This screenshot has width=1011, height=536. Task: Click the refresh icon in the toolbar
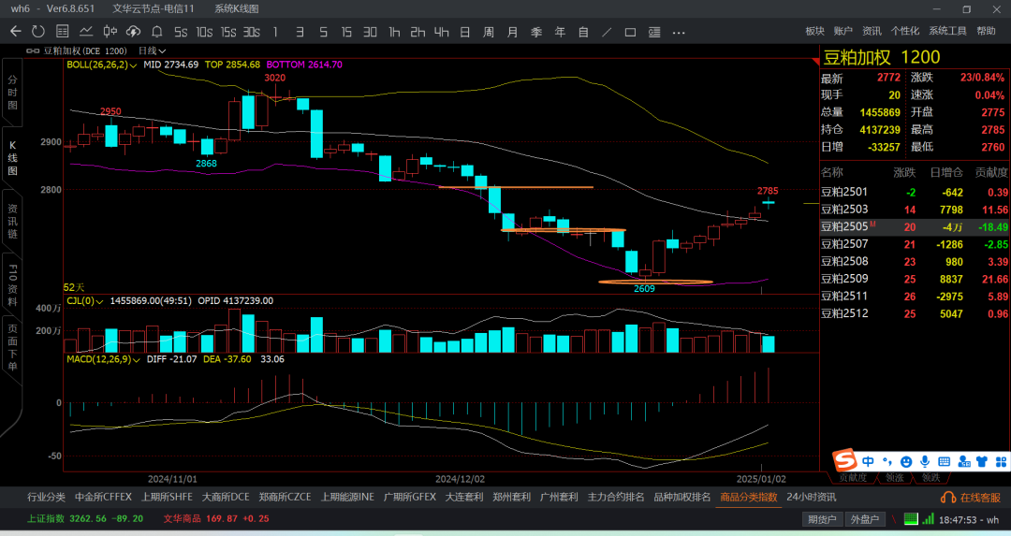(x=38, y=32)
